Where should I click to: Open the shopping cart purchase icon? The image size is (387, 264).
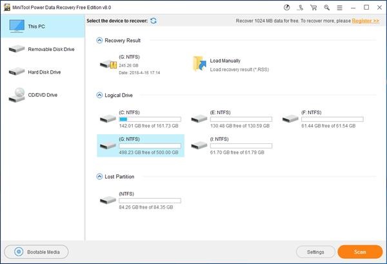coord(313,8)
